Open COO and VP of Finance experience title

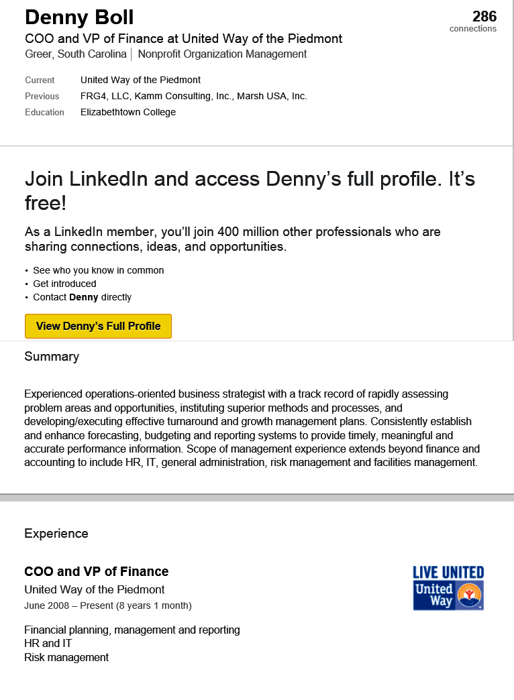click(x=97, y=572)
